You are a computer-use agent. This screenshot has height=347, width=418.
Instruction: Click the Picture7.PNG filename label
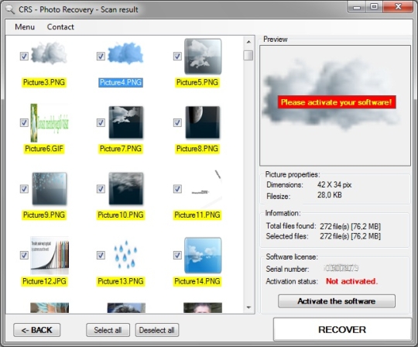(121, 149)
